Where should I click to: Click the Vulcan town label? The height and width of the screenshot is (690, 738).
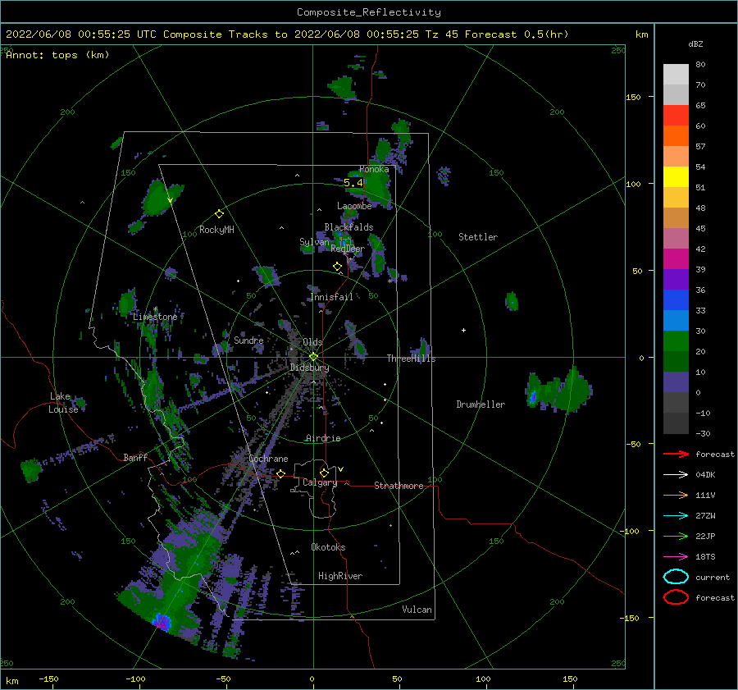tap(417, 610)
